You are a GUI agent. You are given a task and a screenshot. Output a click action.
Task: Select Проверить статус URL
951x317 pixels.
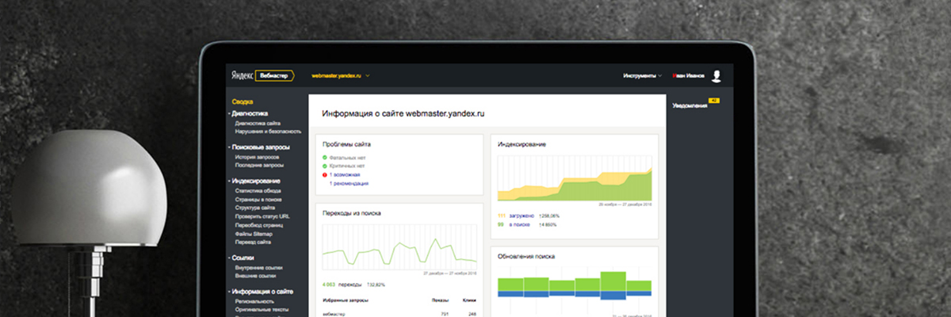pyautogui.click(x=262, y=216)
